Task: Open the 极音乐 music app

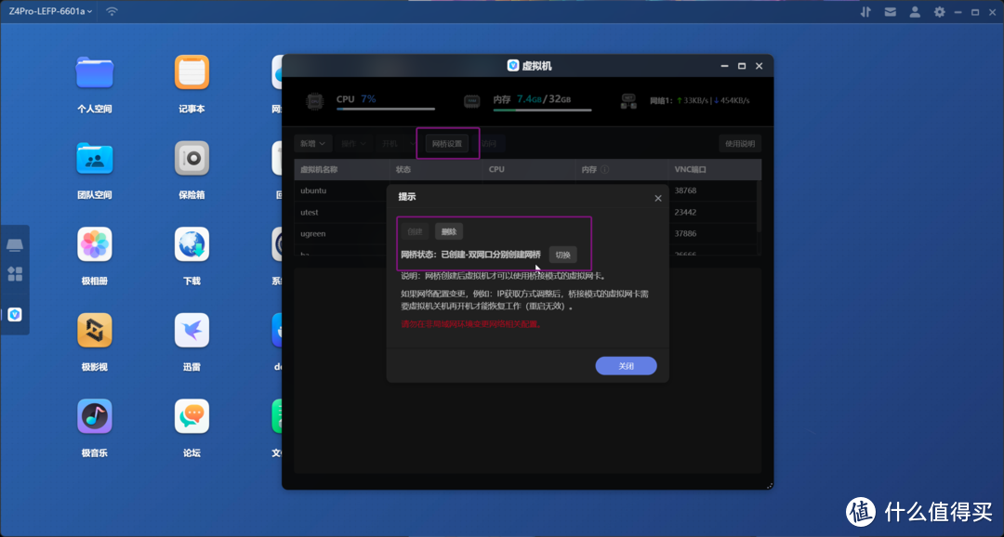Action: pyautogui.click(x=94, y=416)
